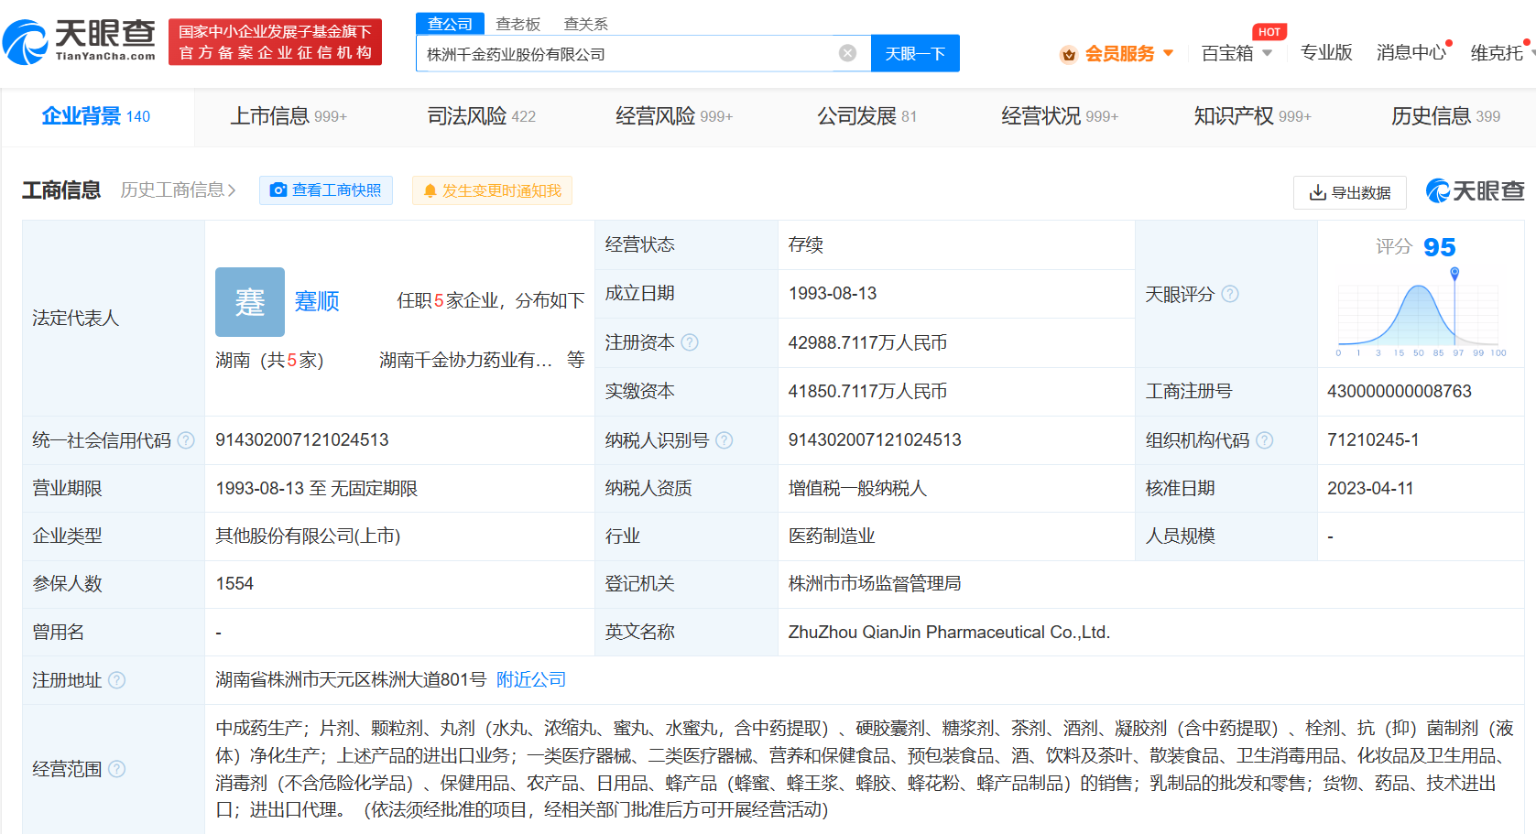Switch to the 历史信息 tab
This screenshot has height=834, width=1536.
(1445, 116)
